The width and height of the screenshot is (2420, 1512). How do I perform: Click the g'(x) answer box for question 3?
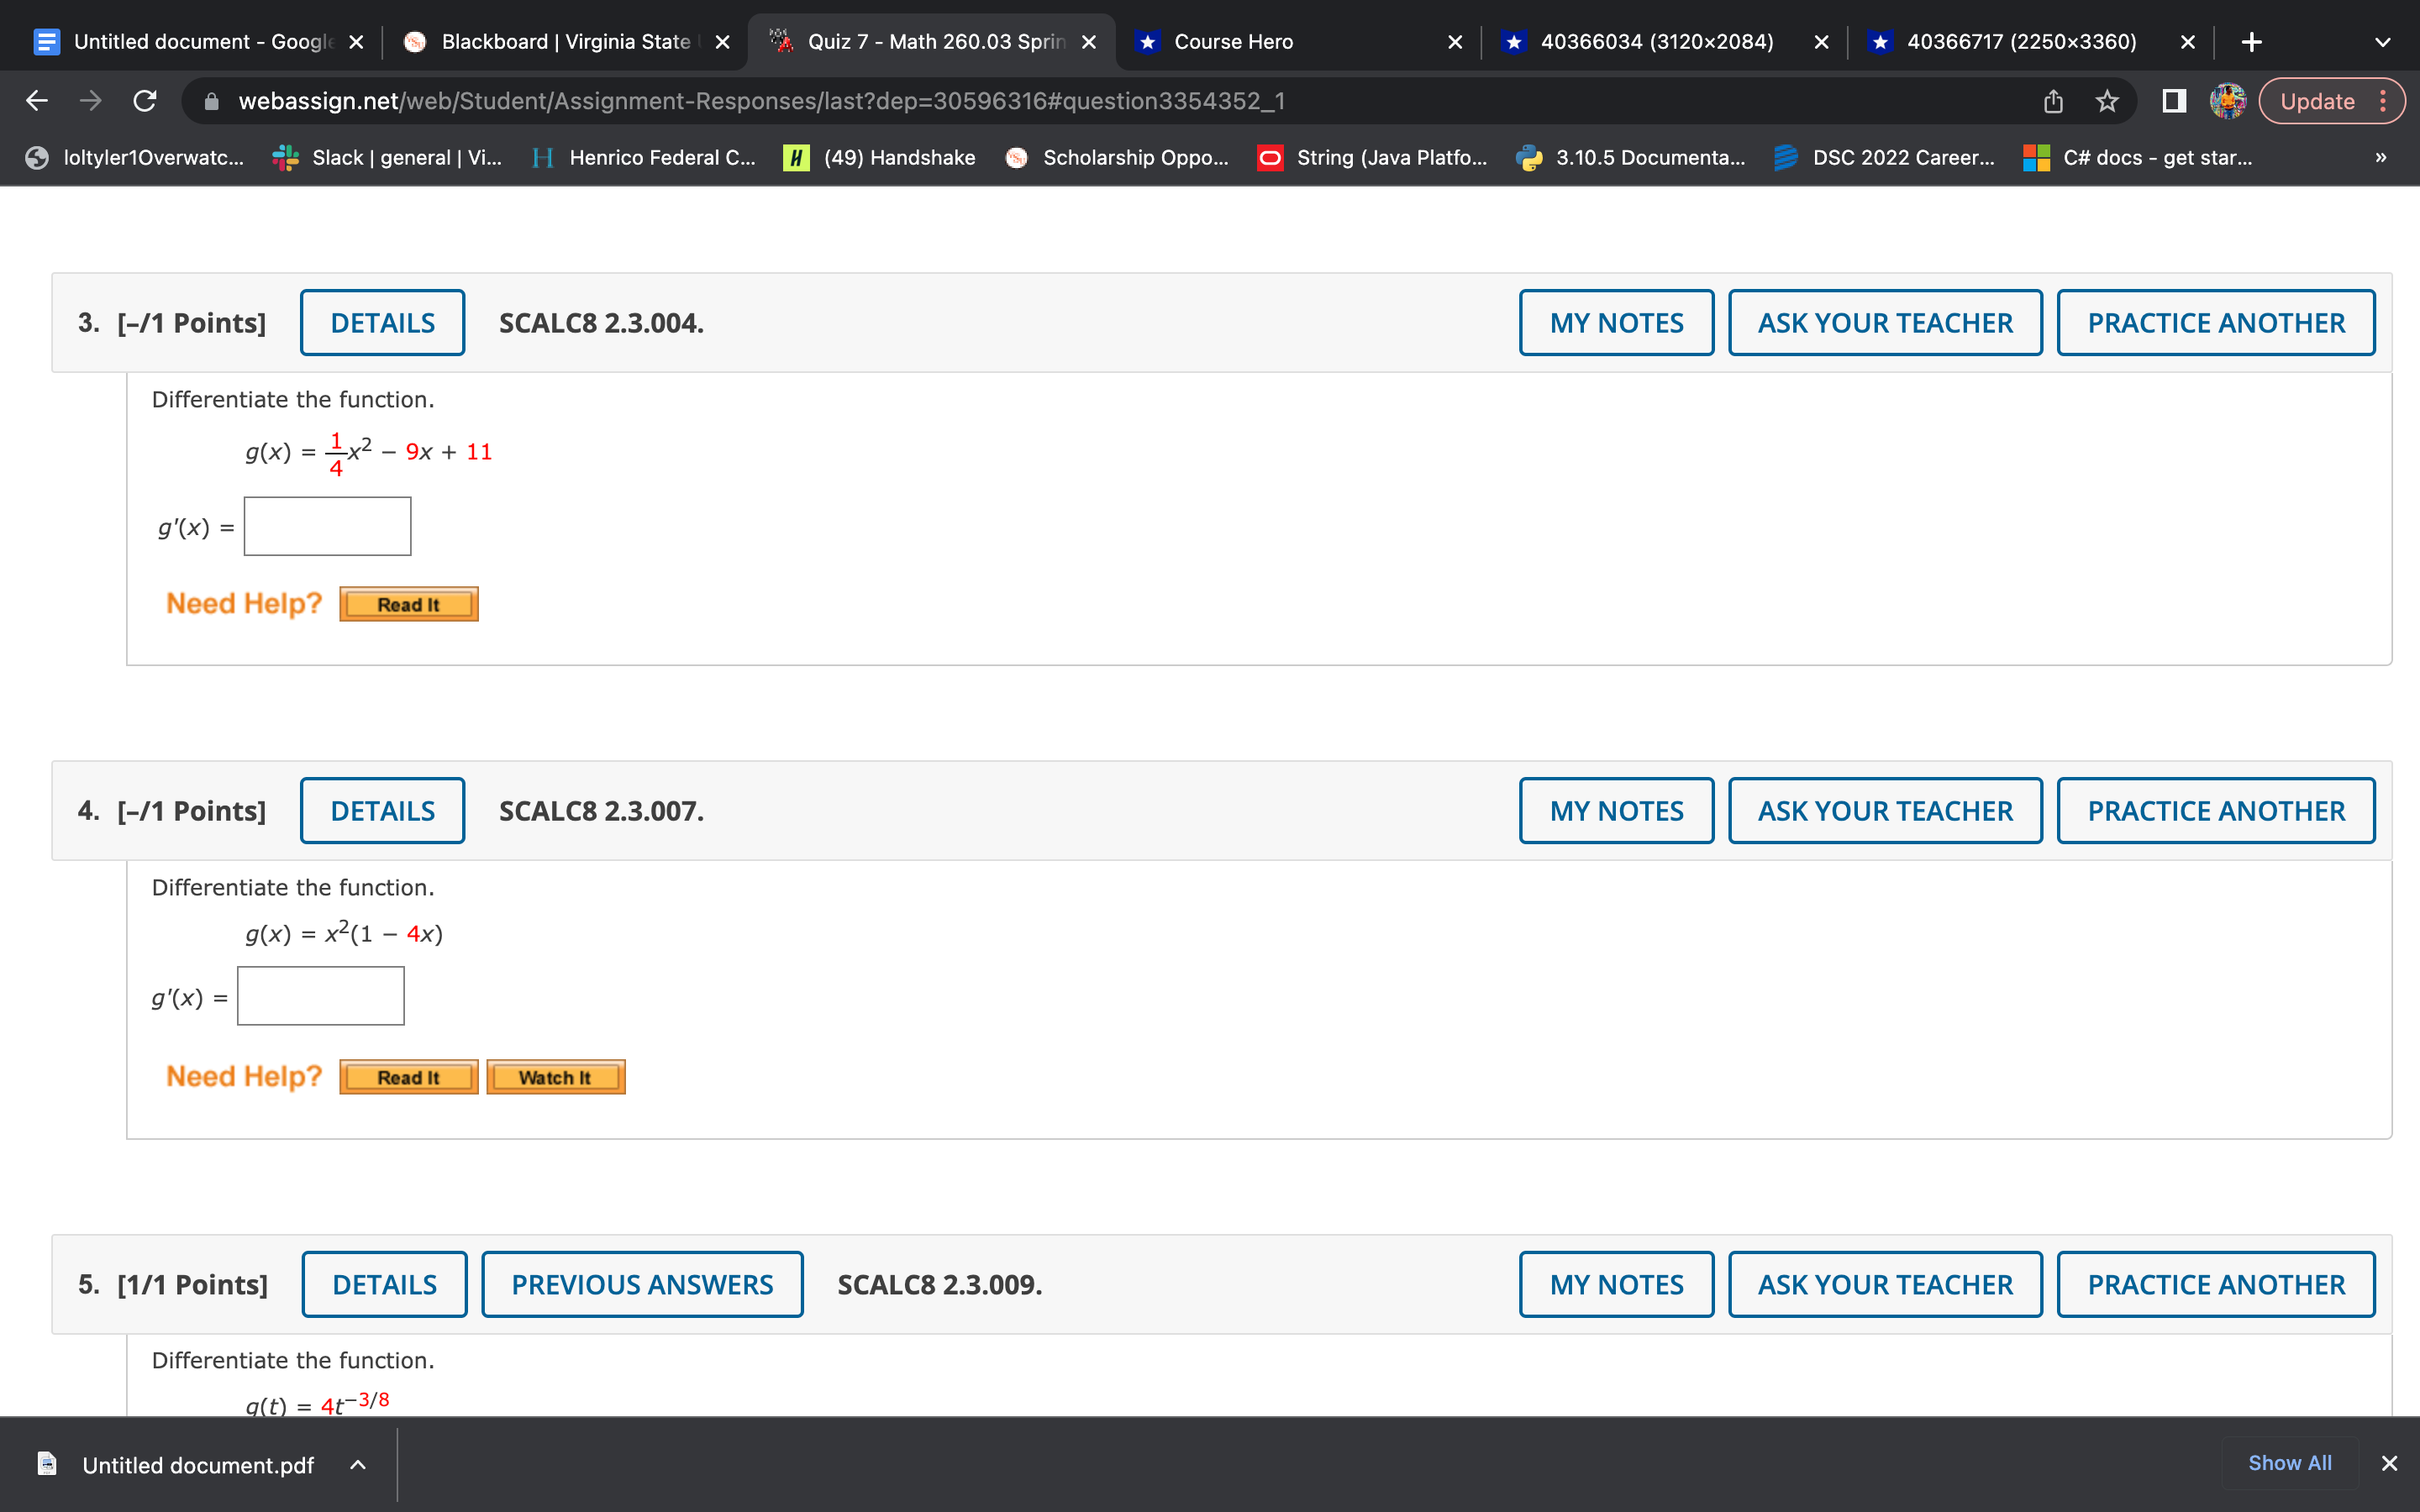(327, 526)
